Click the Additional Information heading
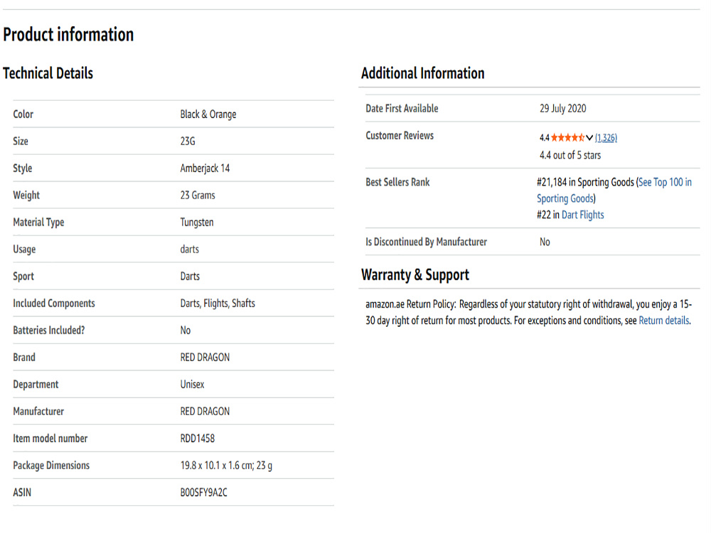 click(422, 73)
